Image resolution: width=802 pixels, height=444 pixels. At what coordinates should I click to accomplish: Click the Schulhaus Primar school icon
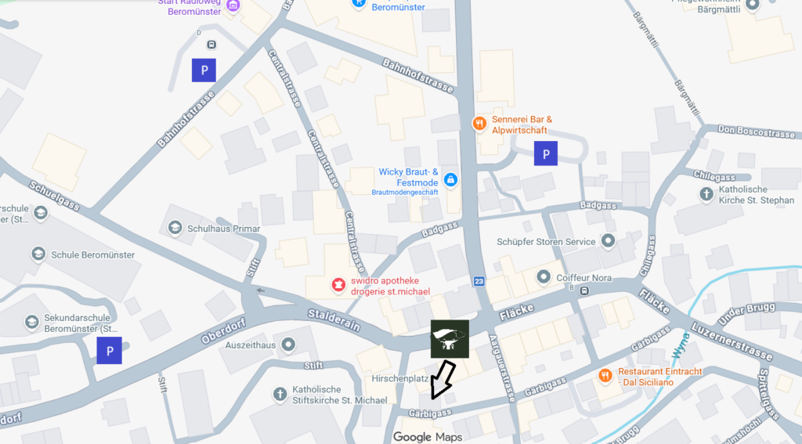point(175,228)
